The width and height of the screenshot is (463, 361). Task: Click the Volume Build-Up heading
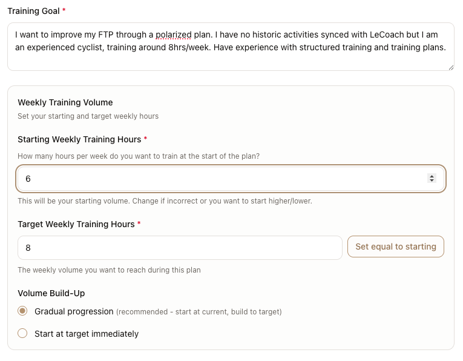click(51, 293)
